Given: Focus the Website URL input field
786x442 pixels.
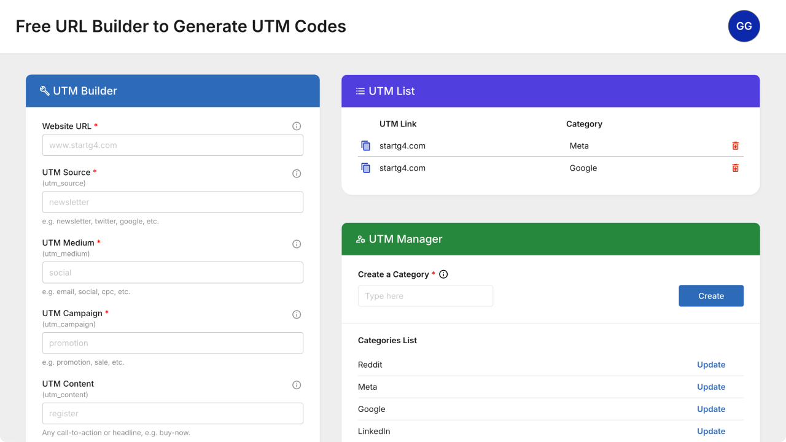Looking at the screenshot, I should [x=173, y=145].
